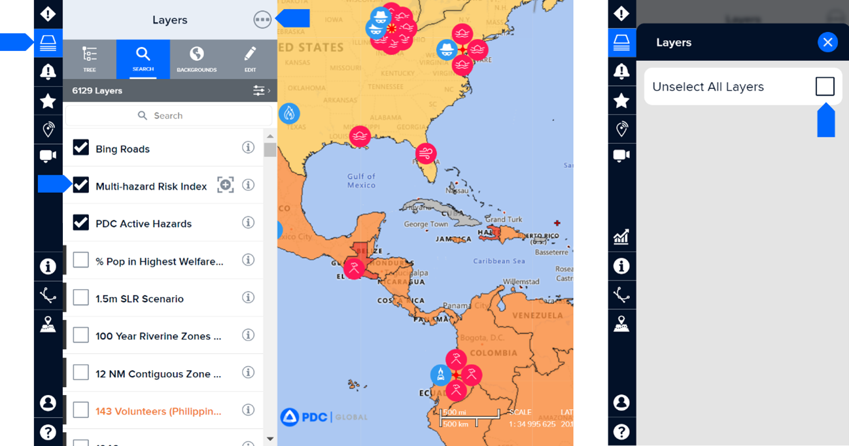
Task: Switch to the Tree tab
Action: 90,59
